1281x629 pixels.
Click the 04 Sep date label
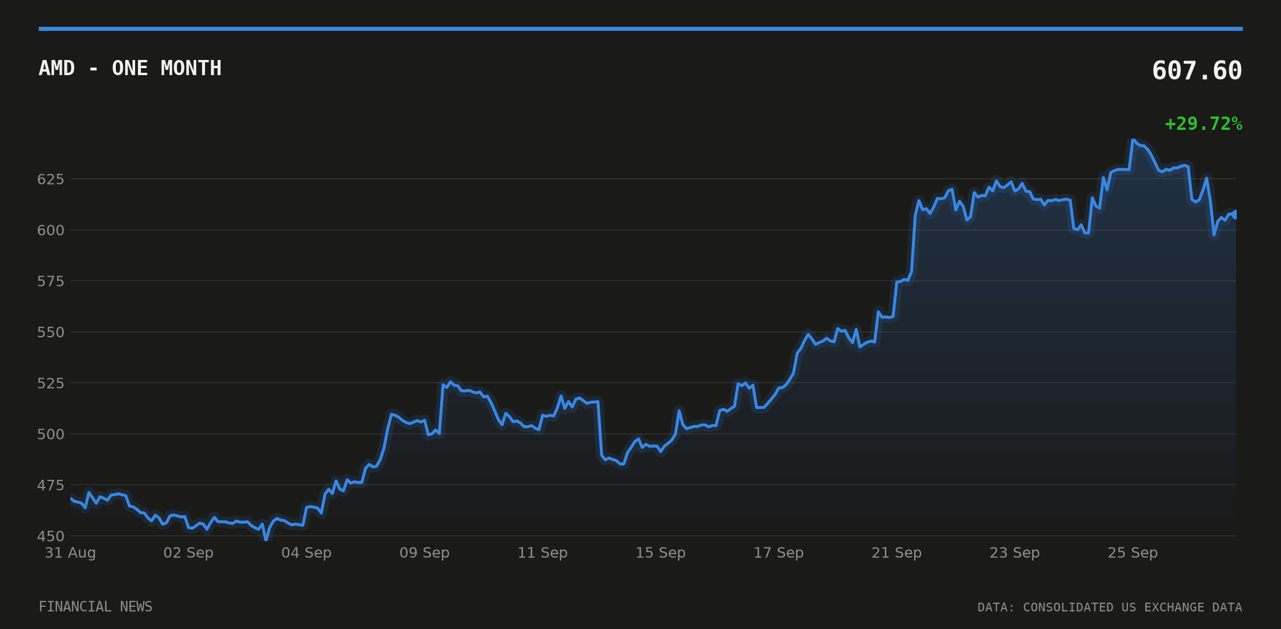(306, 553)
